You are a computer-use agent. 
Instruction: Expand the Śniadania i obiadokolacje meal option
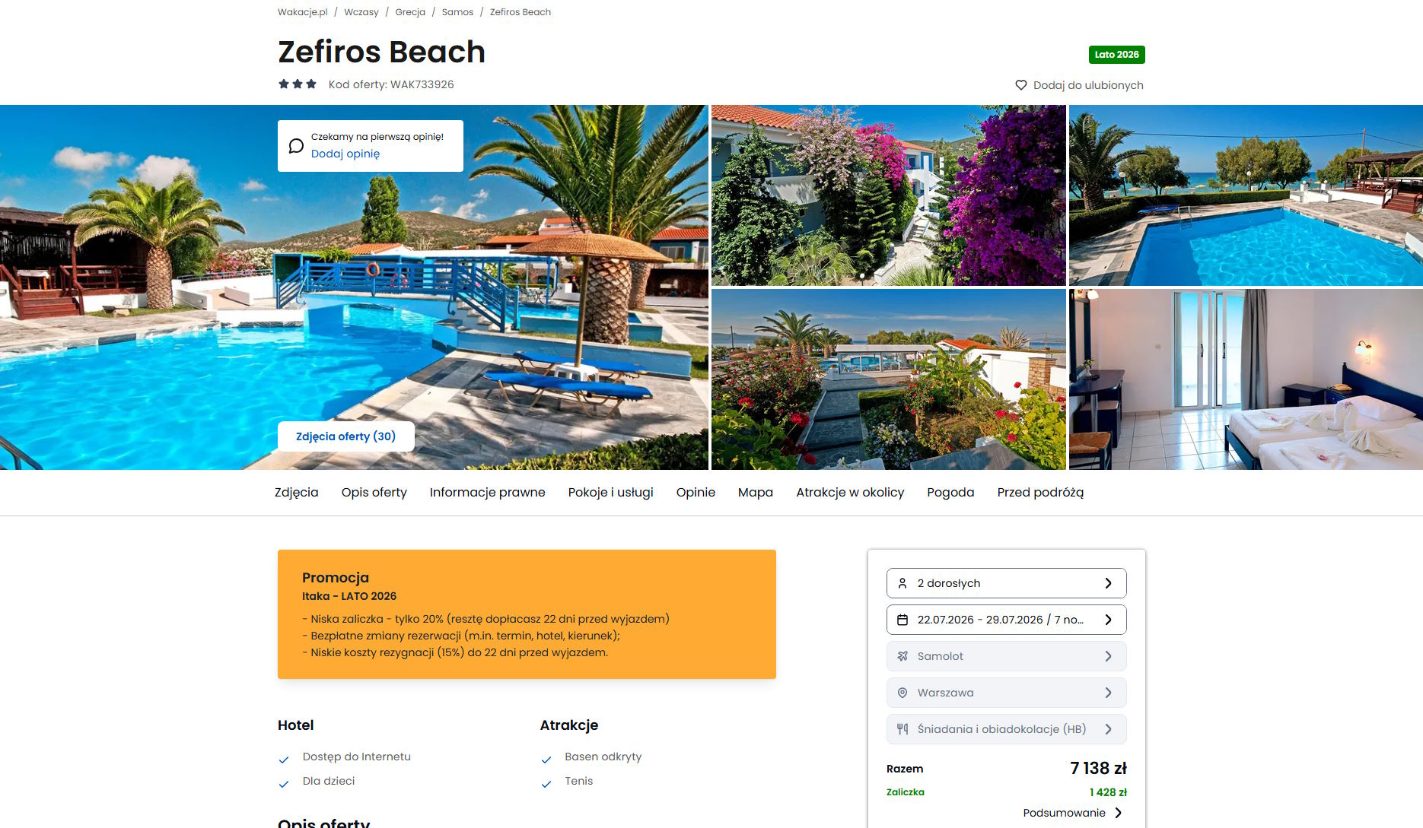[x=1006, y=729]
